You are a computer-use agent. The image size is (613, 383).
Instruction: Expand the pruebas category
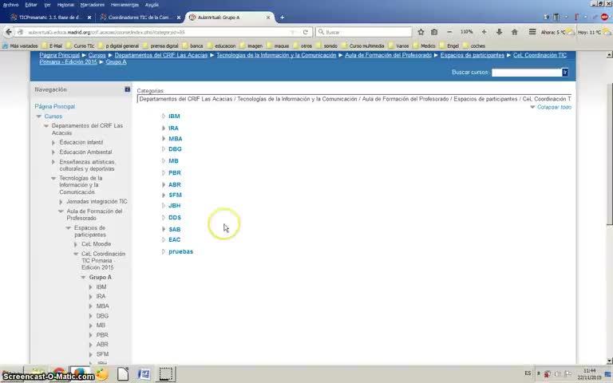164,251
